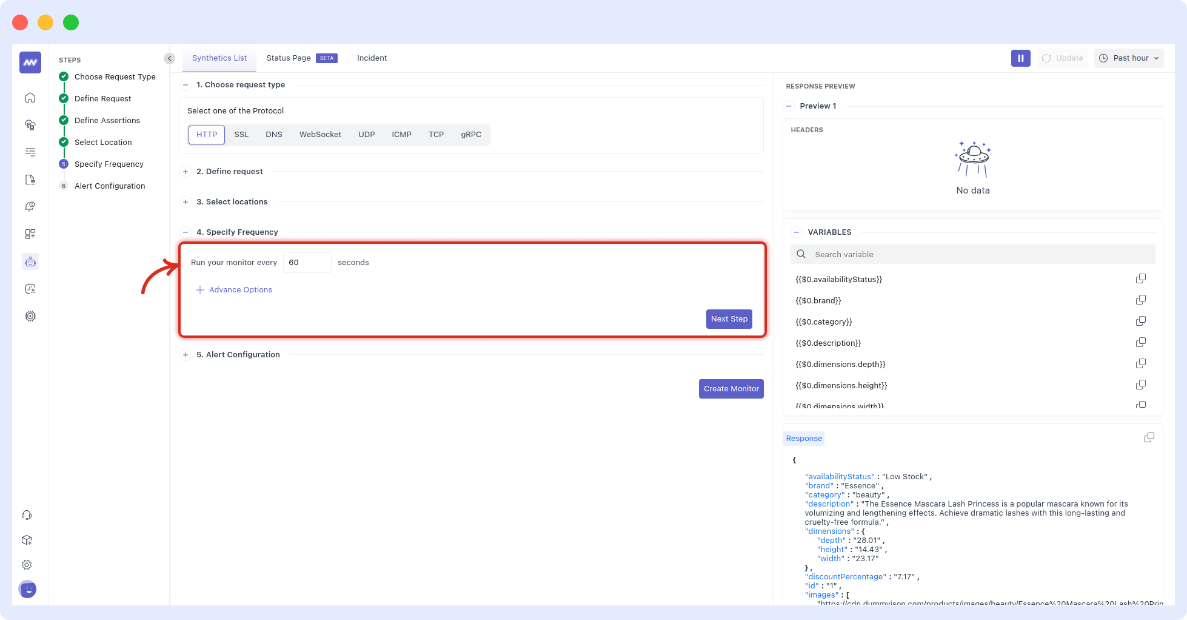Select the HTTP protocol option

pos(207,135)
